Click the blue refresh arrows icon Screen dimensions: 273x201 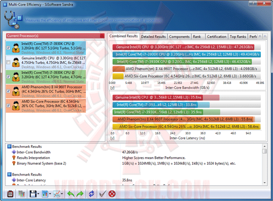(91, 194)
